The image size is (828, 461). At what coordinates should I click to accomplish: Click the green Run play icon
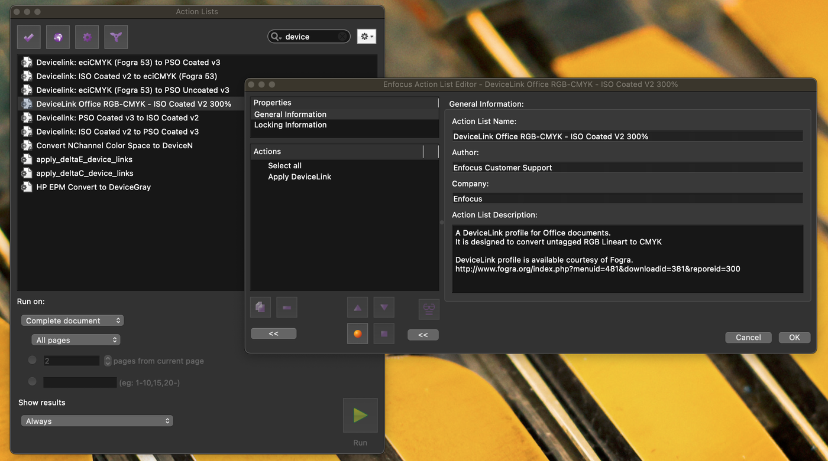coord(360,416)
